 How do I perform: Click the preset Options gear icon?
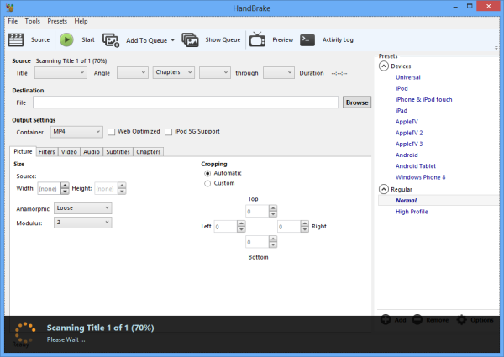point(461,320)
